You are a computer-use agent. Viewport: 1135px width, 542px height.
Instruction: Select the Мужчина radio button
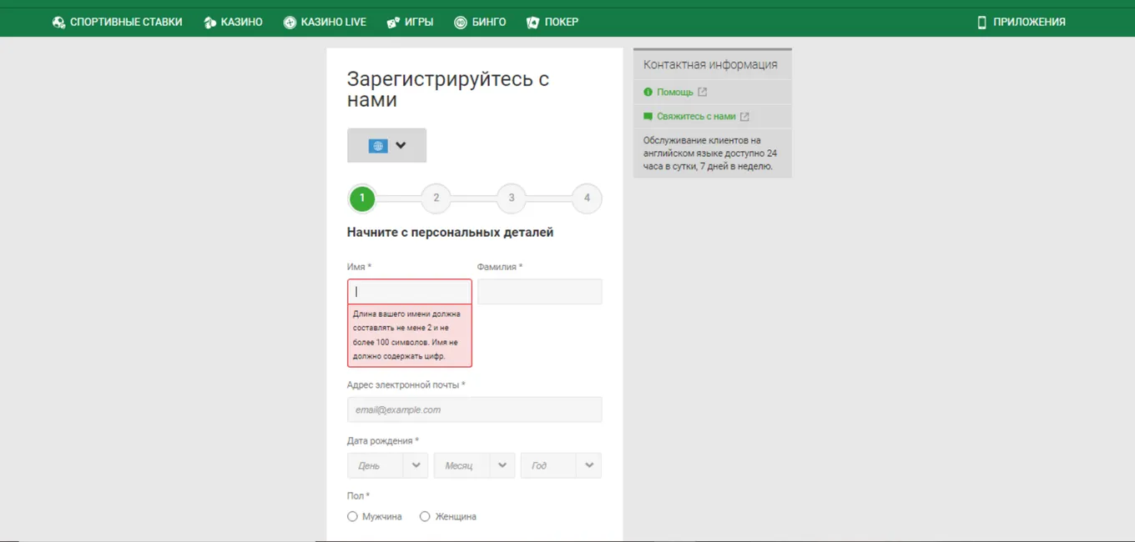352,517
